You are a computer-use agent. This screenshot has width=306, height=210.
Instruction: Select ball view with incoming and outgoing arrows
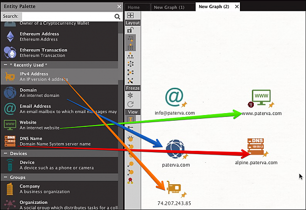pos(130,172)
